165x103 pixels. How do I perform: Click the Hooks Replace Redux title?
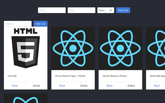[115, 76]
